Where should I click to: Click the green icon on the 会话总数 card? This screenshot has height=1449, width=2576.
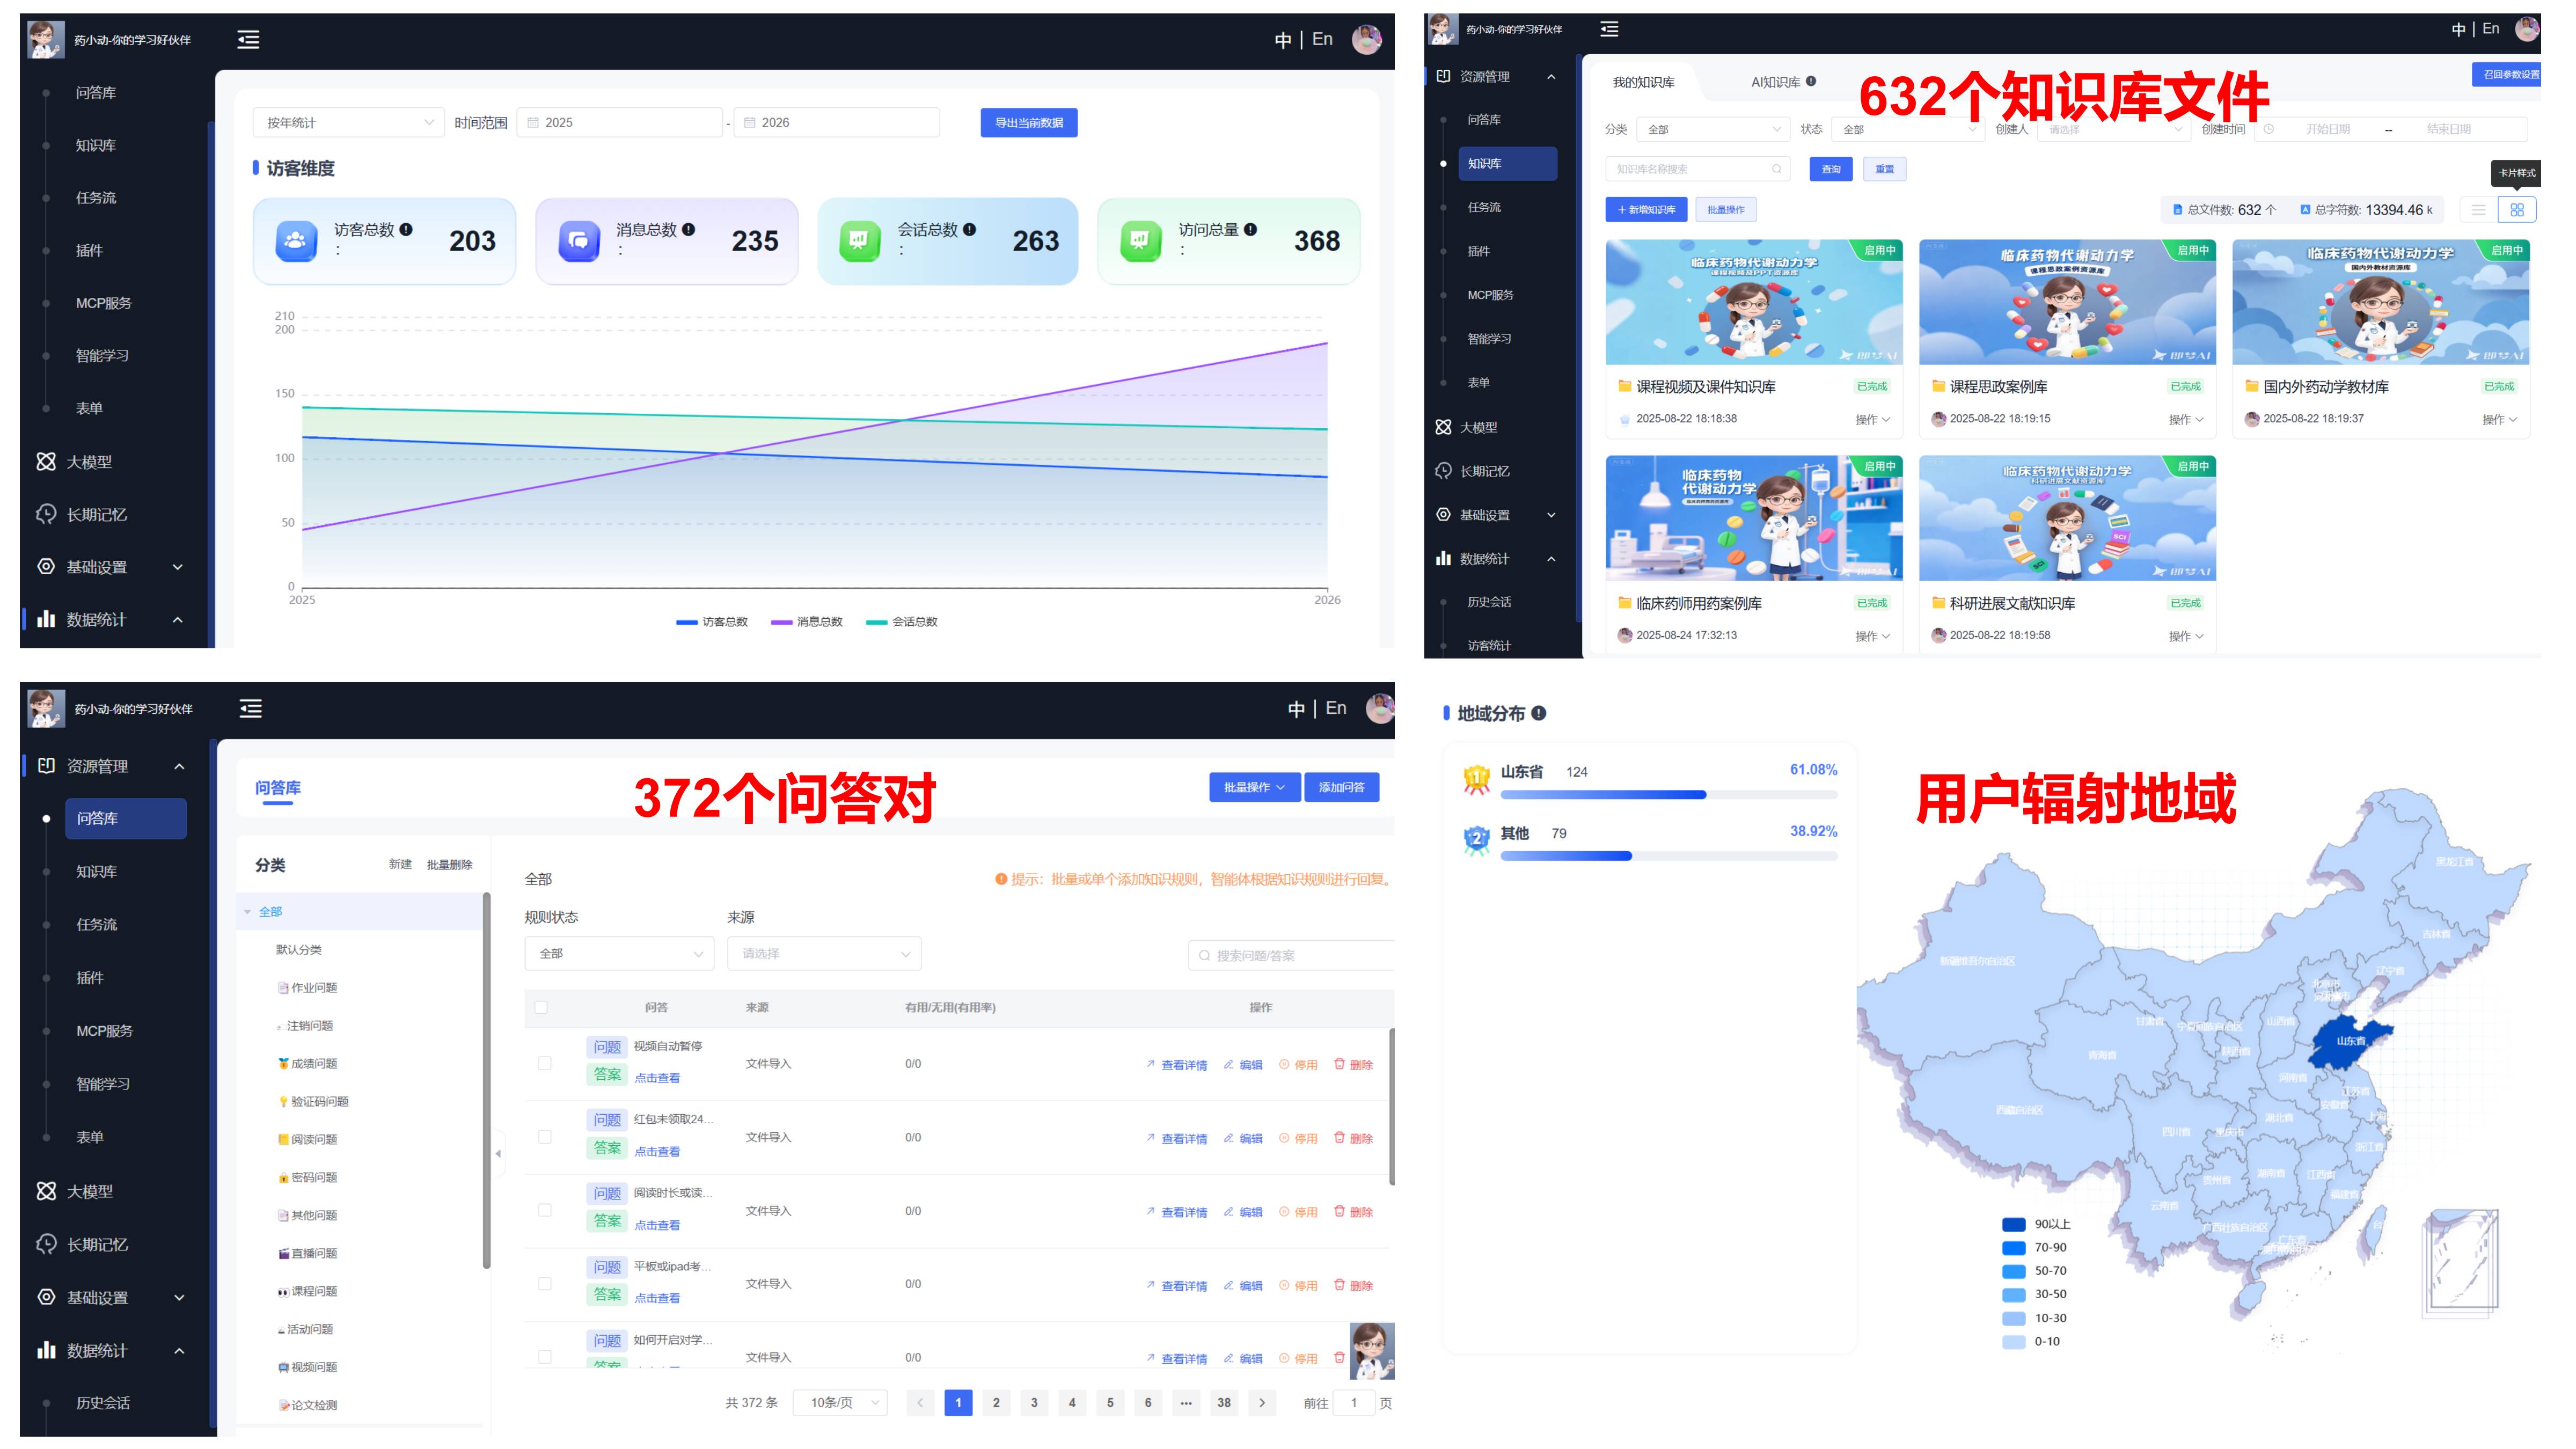click(x=859, y=241)
